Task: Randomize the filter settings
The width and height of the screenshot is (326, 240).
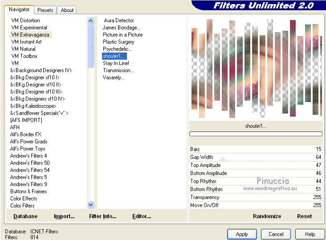Action: [x=267, y=216]
